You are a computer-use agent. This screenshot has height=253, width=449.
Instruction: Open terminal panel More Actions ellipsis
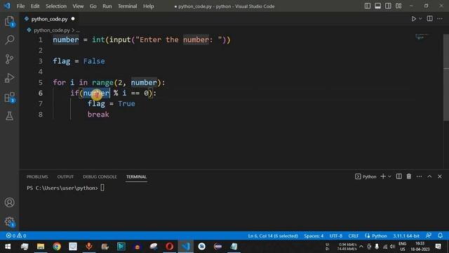pyautogui.click(x=420, y=176)
